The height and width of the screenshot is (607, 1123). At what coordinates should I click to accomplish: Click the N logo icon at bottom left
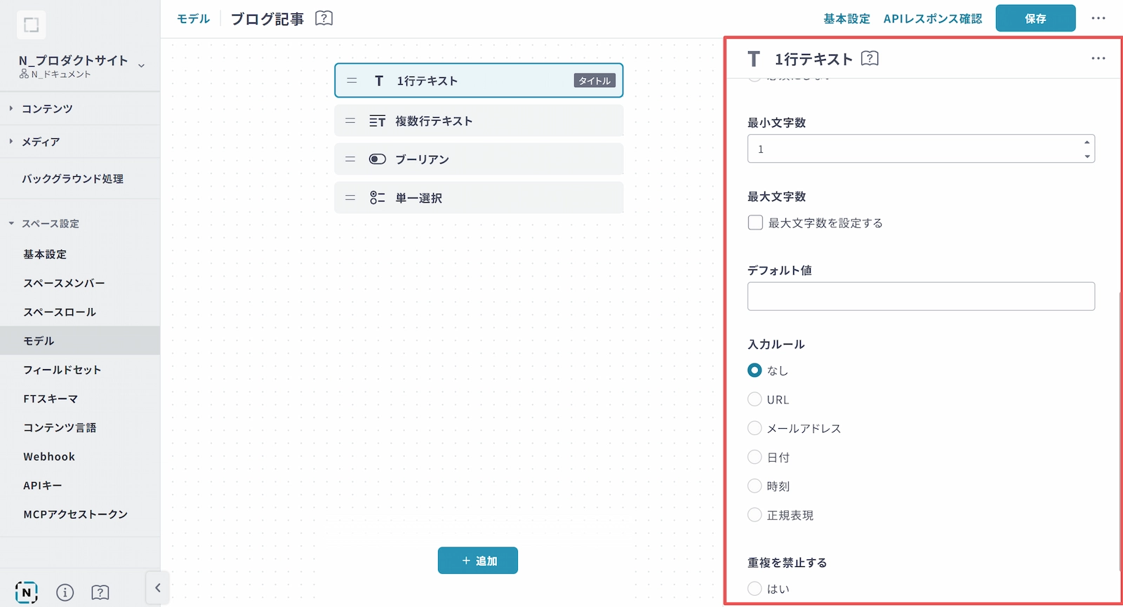[x=27, y=592]
